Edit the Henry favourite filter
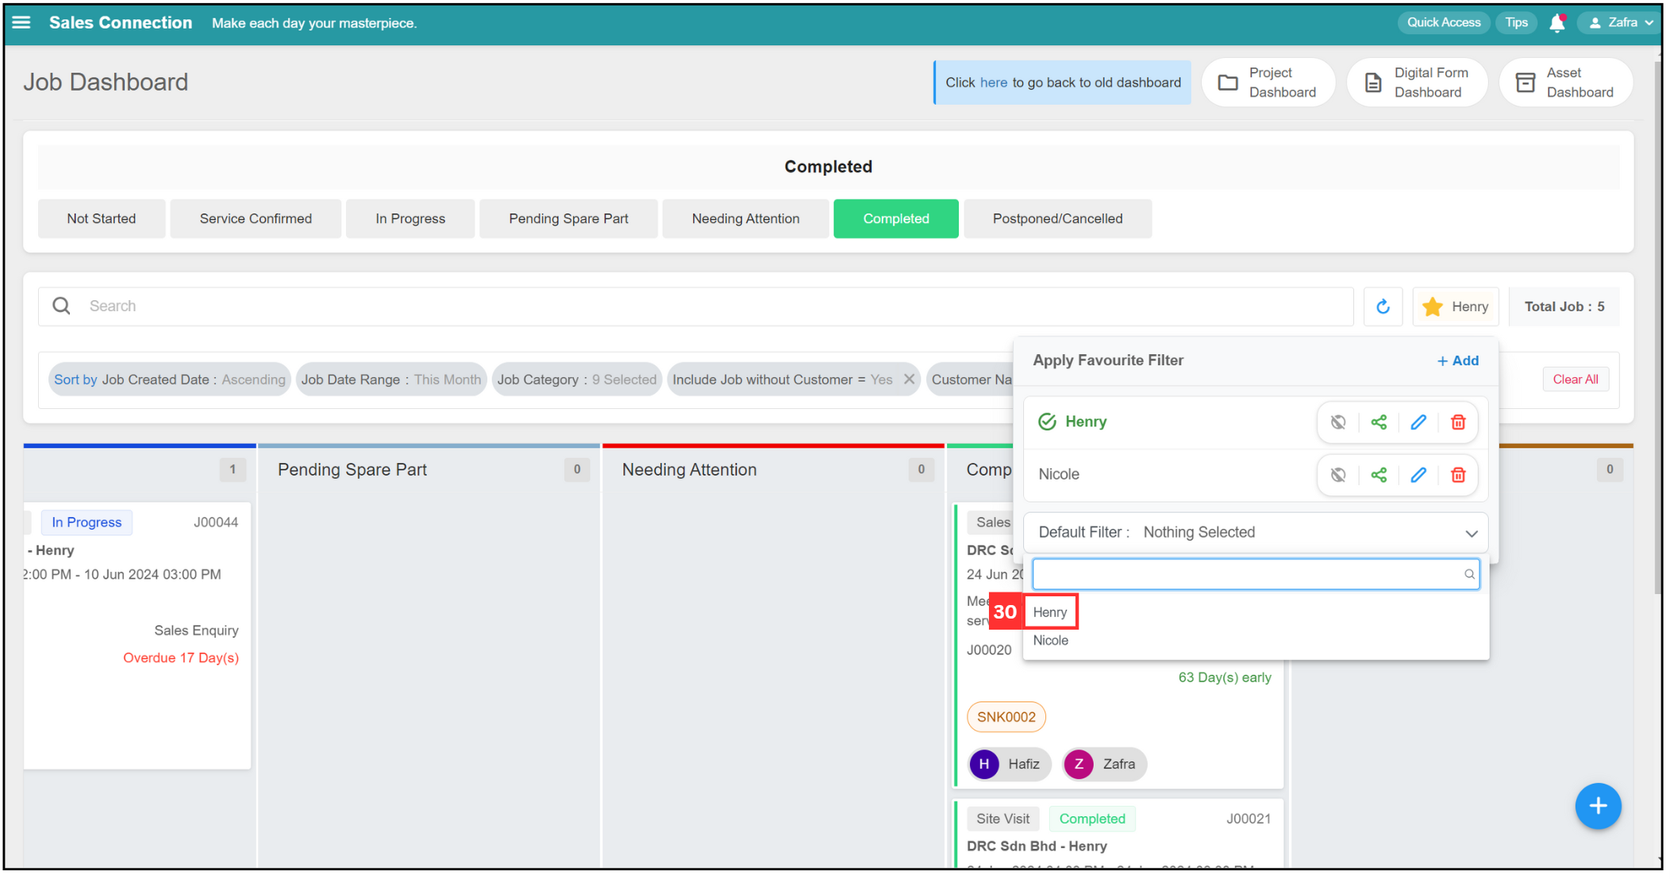 [x=1418, y=422]
